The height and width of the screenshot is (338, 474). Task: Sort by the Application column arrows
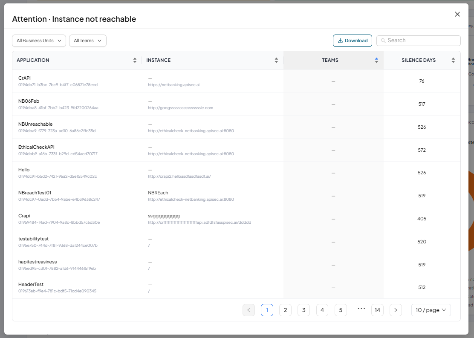tap(135, 60)
